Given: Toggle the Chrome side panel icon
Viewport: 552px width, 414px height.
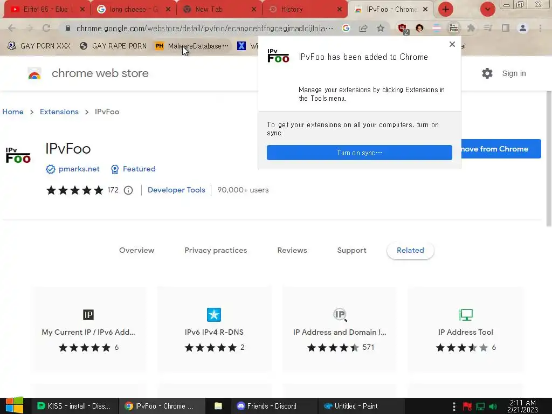Looking at the screenshot, I should (506, 28).
